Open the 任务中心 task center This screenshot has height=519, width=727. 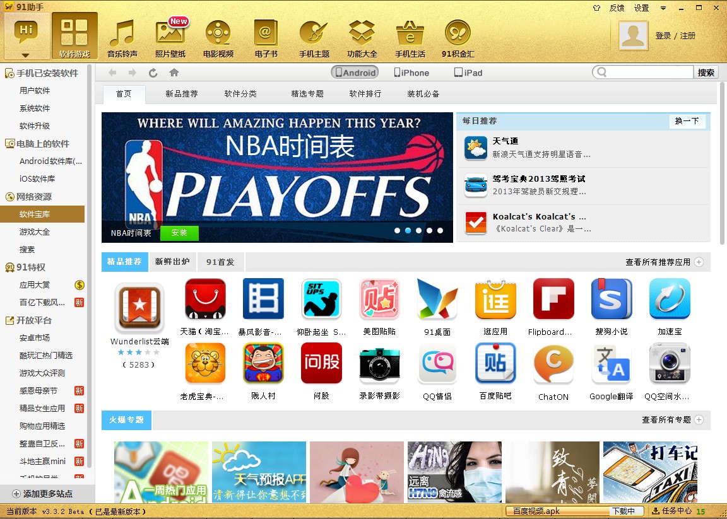tap(672, 511)
